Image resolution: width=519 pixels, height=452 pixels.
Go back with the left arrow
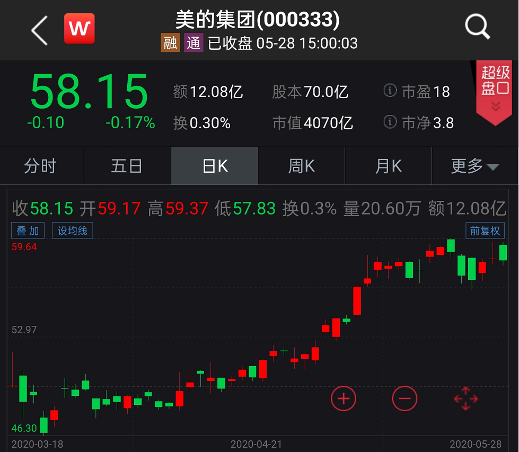coord(39,30)
